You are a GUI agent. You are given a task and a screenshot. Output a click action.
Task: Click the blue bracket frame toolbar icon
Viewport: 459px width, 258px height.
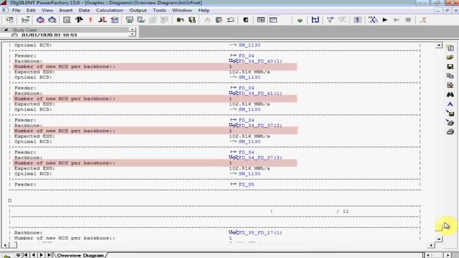point(315,20)
